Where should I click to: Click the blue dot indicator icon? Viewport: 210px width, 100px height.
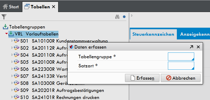[124, 17]
